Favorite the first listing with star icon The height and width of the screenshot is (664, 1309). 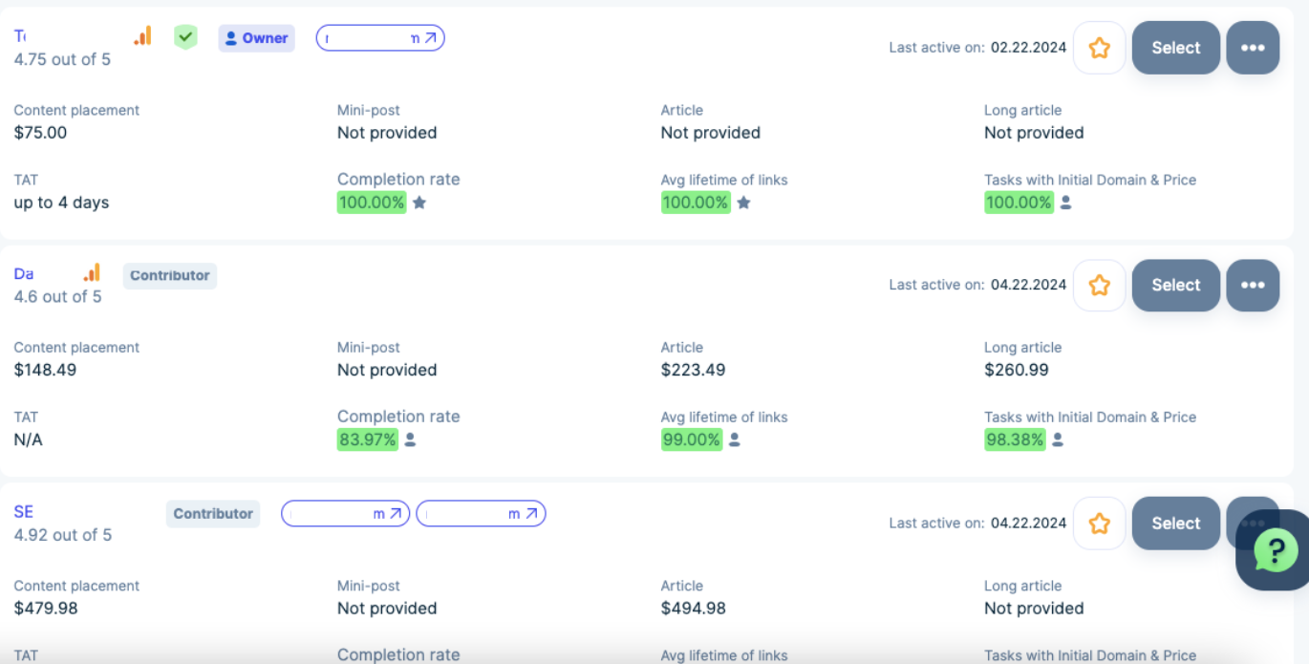1099,48
